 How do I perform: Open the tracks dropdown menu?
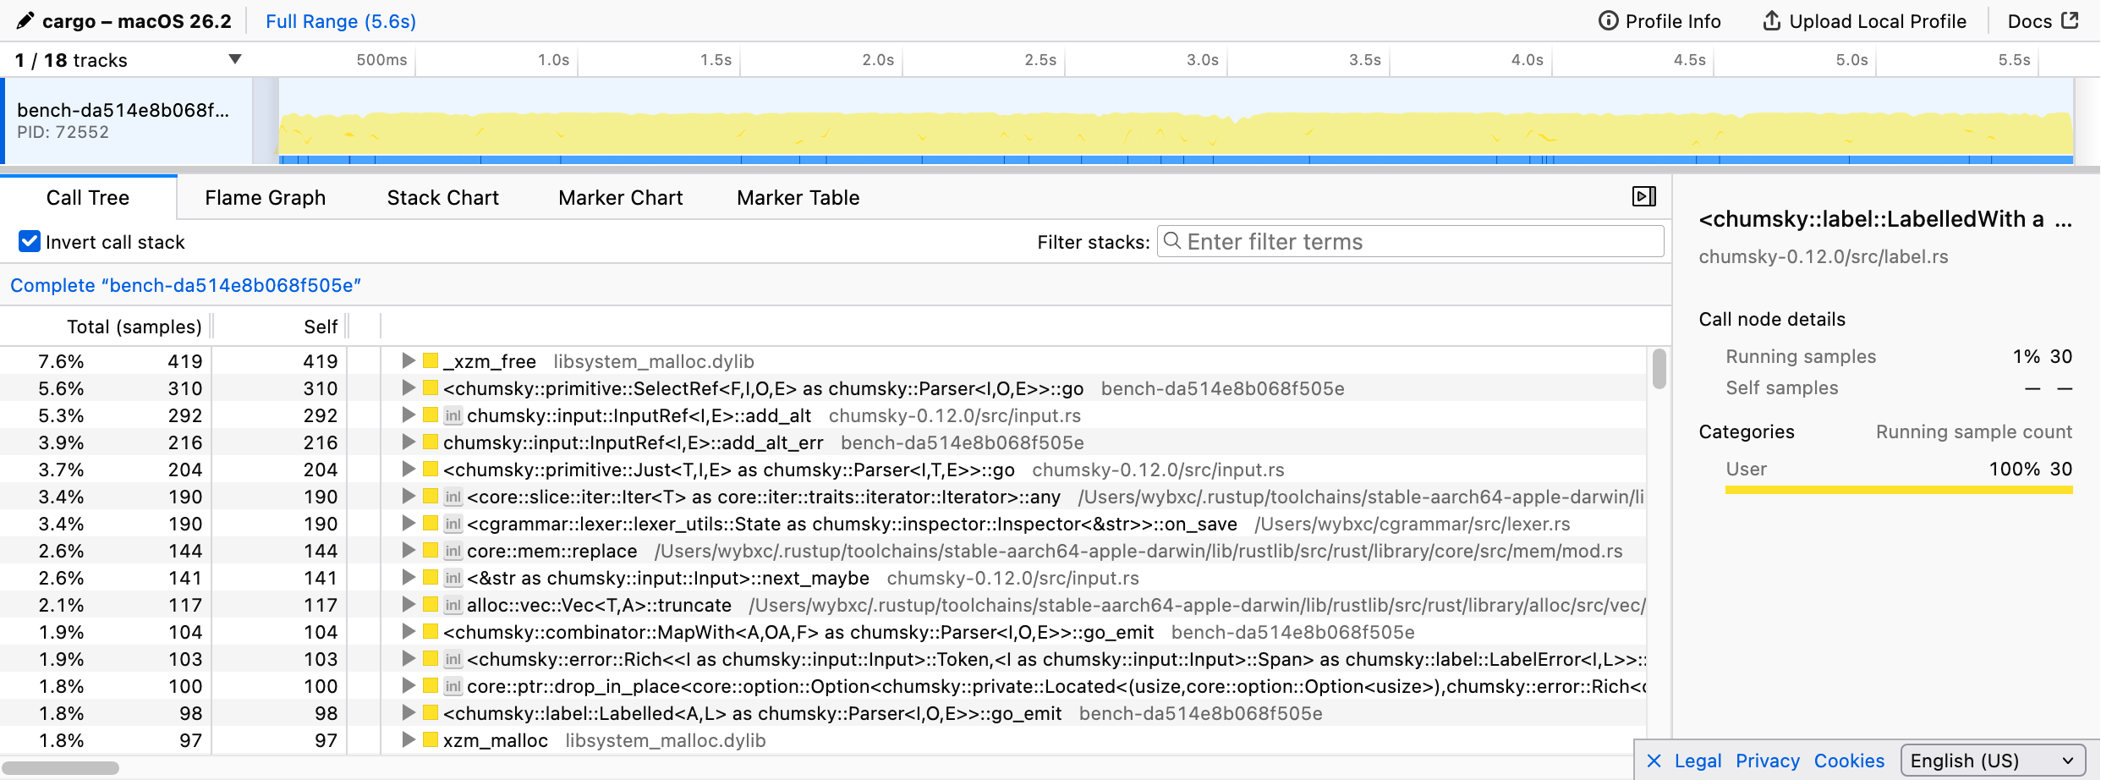pos(235,59)
